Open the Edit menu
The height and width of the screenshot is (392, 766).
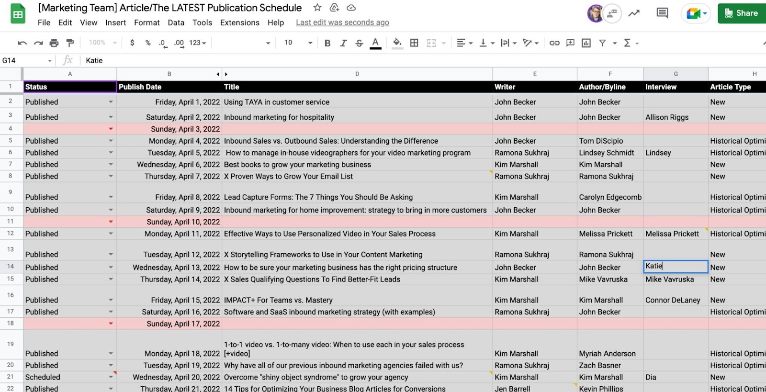tap(65, 22)
